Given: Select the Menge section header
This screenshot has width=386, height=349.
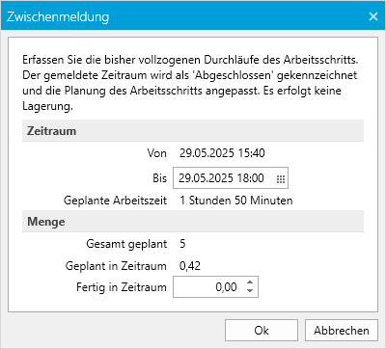Looking at the screenshot, I should pyautogui.click(x=193, y=222).
